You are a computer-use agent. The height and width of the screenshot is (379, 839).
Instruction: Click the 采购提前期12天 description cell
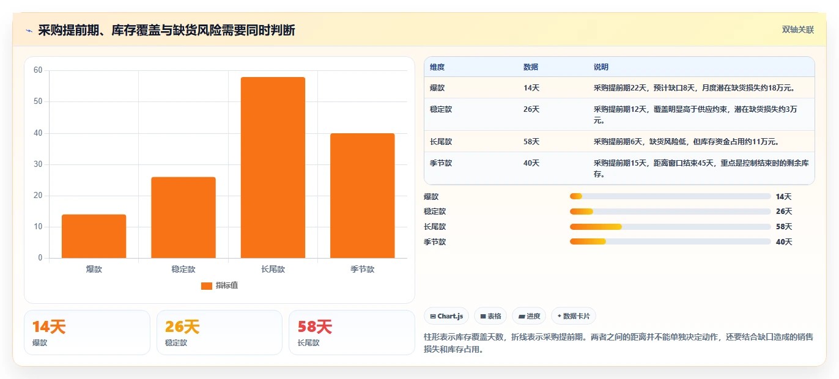[701, 114]
